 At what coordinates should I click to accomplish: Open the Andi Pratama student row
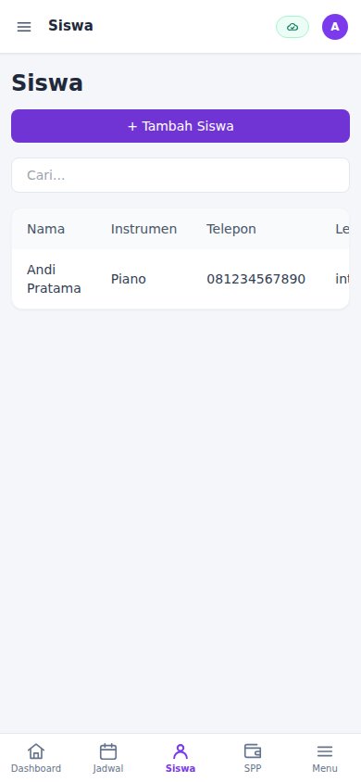point(180,279)
